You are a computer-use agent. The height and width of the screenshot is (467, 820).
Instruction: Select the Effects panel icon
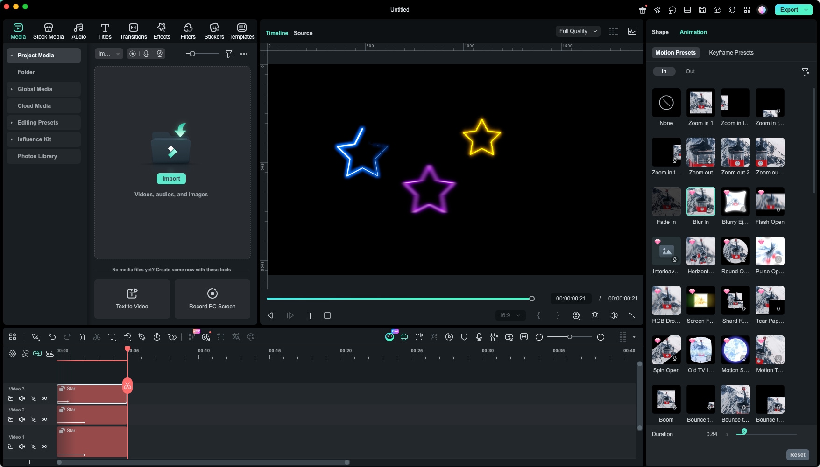pos(162,31)
